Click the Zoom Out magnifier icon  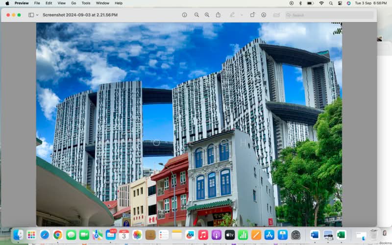pyautogui.click(x=196, y=15)
